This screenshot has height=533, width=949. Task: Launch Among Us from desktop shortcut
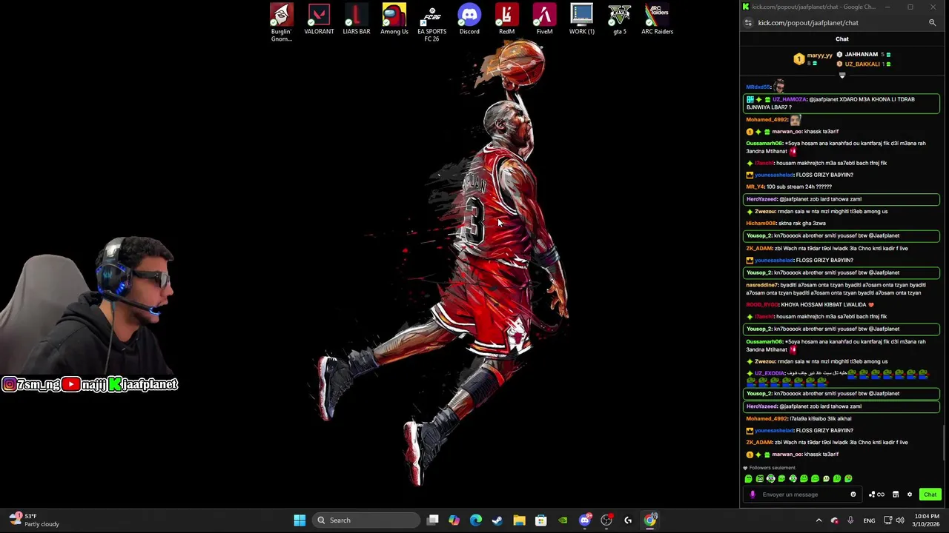(x=394, y=20)
